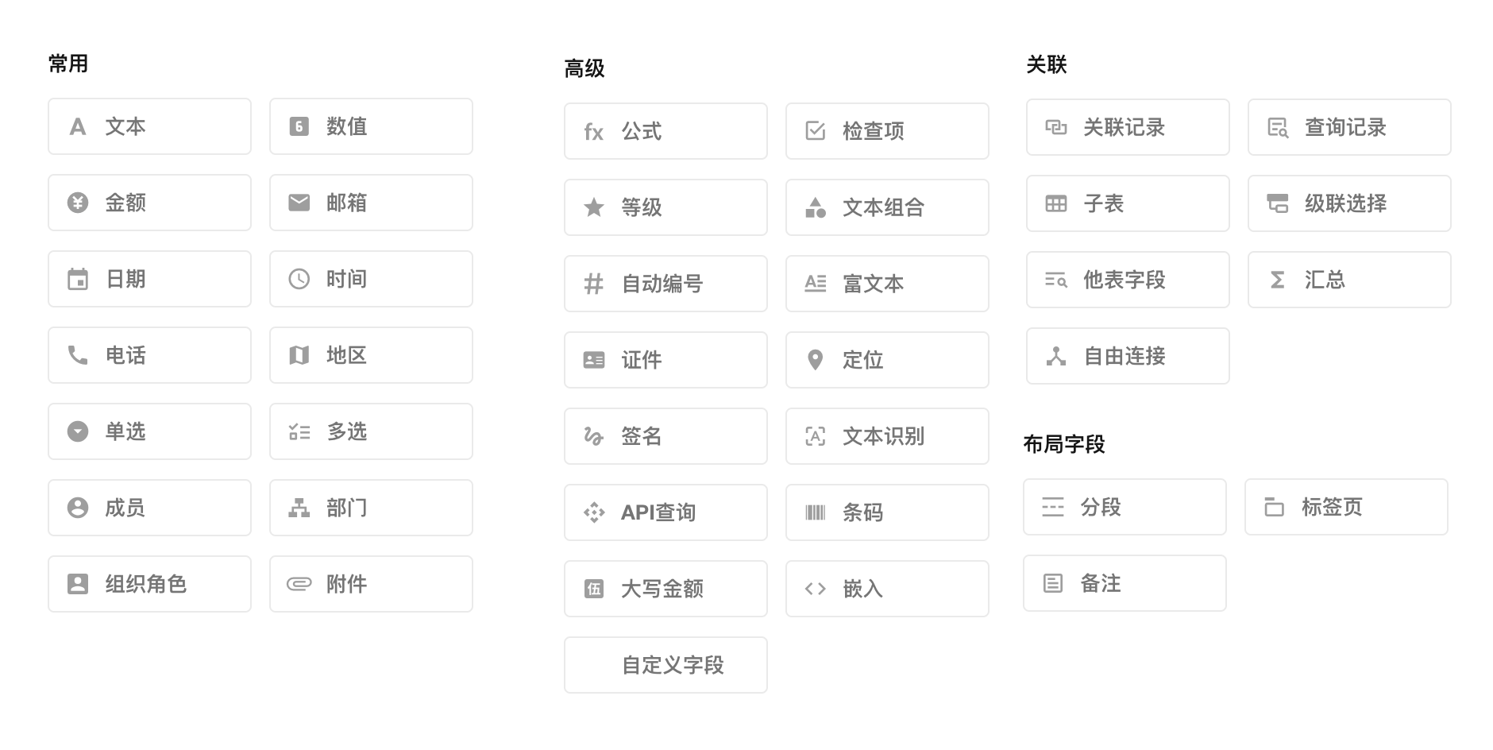
Task: Click the sigma icon for 汇总
Action: pyautogui.click(x=1278, y=280)
